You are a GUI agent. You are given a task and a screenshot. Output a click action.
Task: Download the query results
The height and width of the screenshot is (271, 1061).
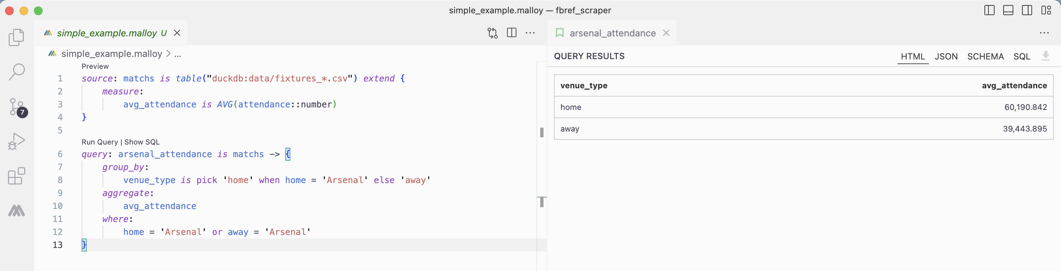[1045, 56]
